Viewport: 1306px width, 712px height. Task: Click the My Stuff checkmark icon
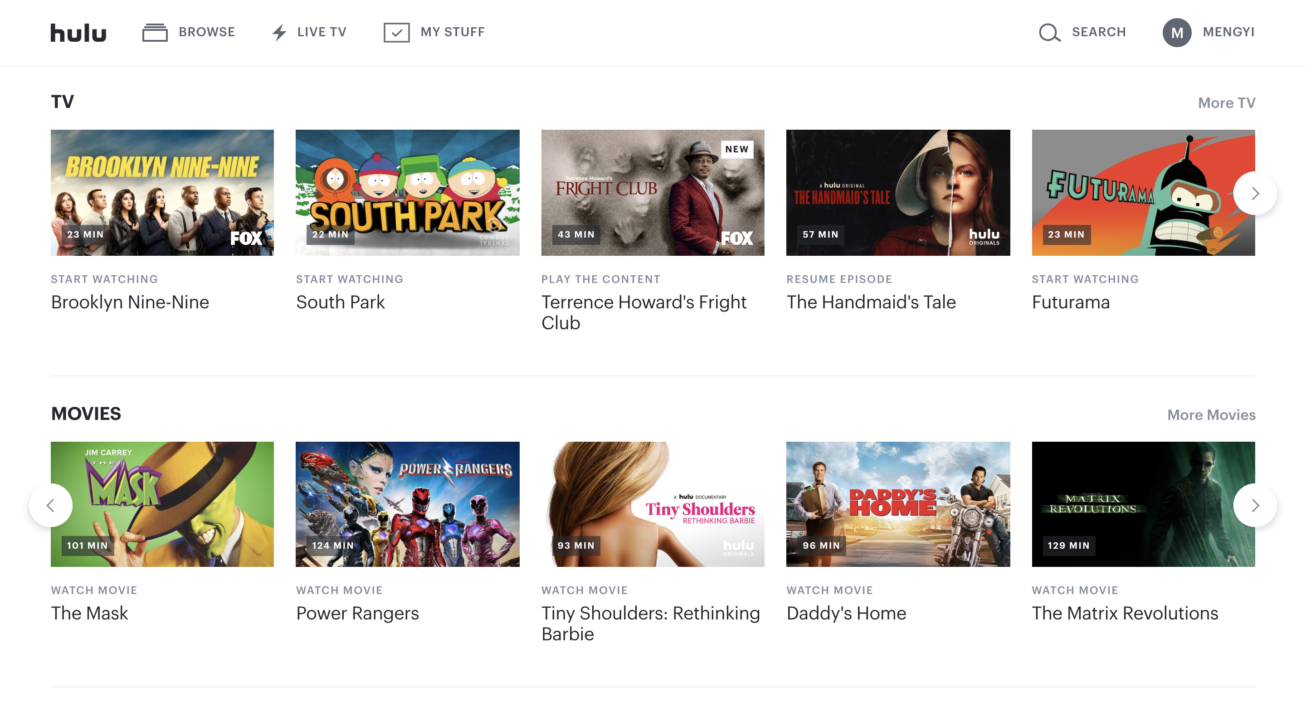click(396, 33)
